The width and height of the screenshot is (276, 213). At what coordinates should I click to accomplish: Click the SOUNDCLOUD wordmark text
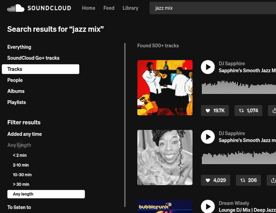[49, 8]
